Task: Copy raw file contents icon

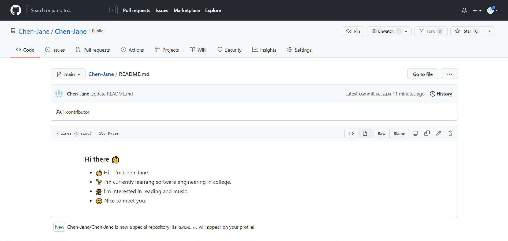Action: [x=427, y=133]
